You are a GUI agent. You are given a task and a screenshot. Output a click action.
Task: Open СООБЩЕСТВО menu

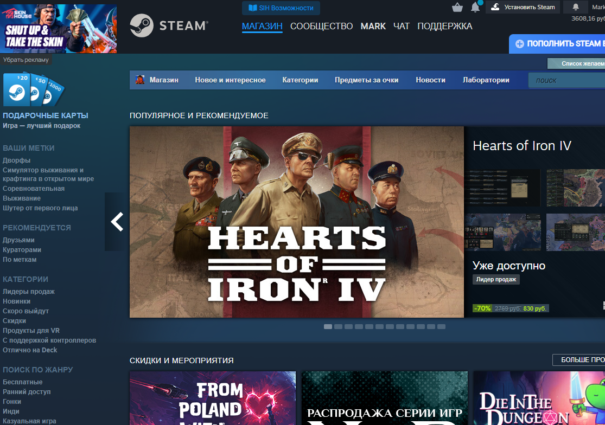321,26
